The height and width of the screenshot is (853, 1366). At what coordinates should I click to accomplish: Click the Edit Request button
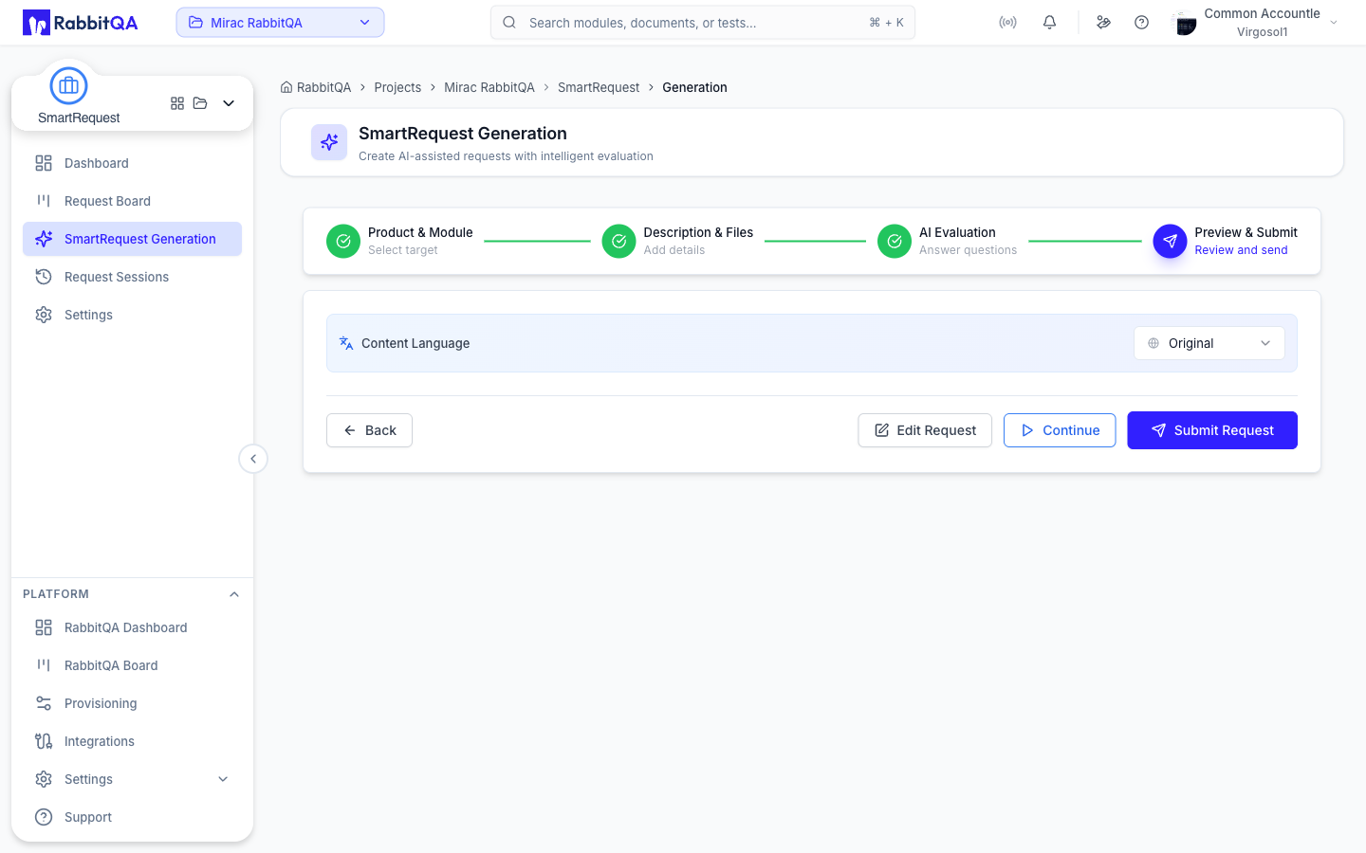[925, 430]
